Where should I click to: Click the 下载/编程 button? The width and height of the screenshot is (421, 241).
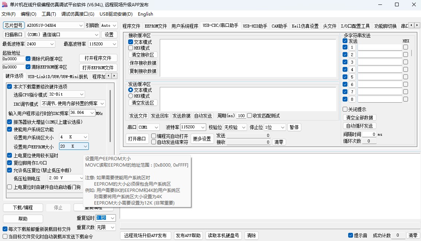click(x=23, y=208)
